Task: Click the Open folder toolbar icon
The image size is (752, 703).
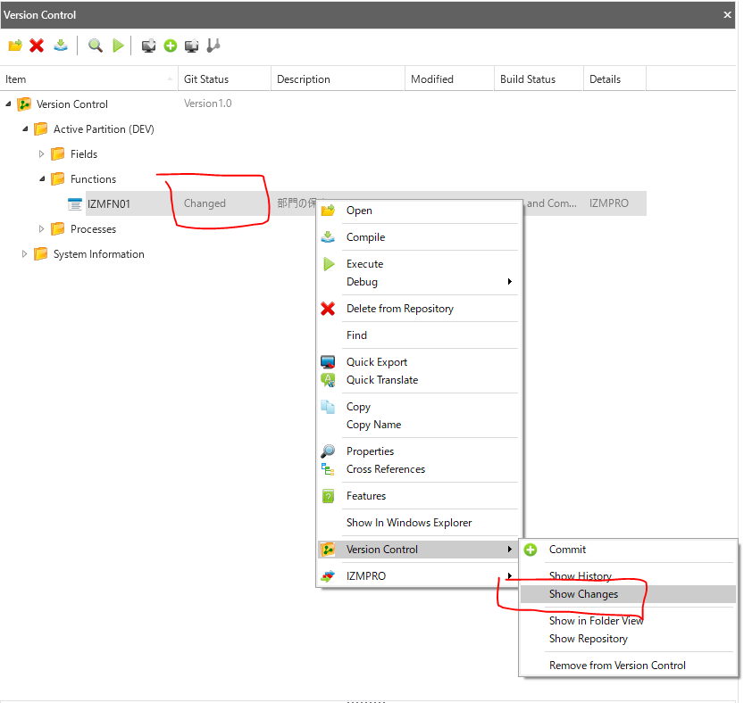Action: (x=15, y=46)
